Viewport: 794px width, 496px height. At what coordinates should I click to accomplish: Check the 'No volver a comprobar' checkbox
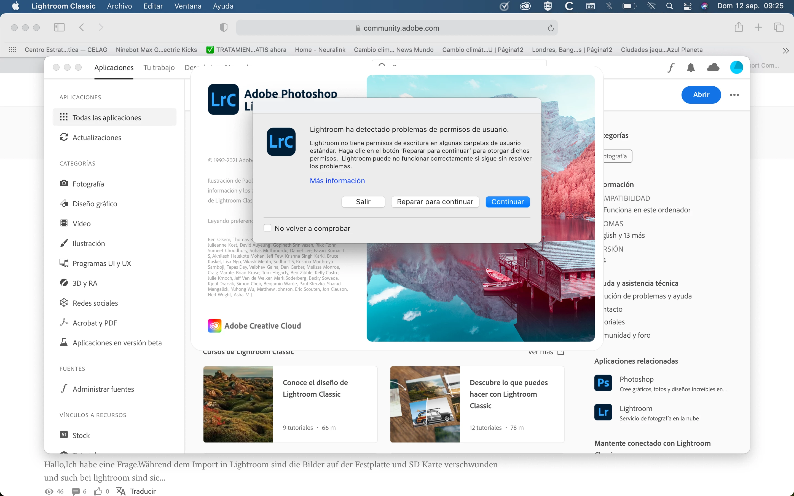click(x=267, y=228)
